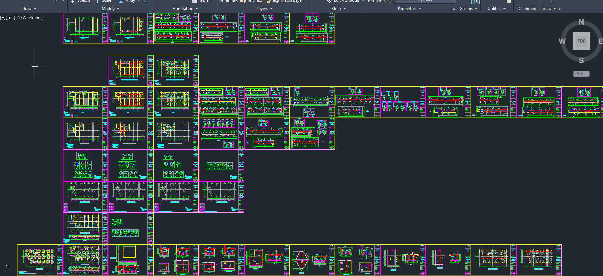Open the View panel dialog launcher arrow
This screenshot has width=603, height=276.
[x=560, y=9]
